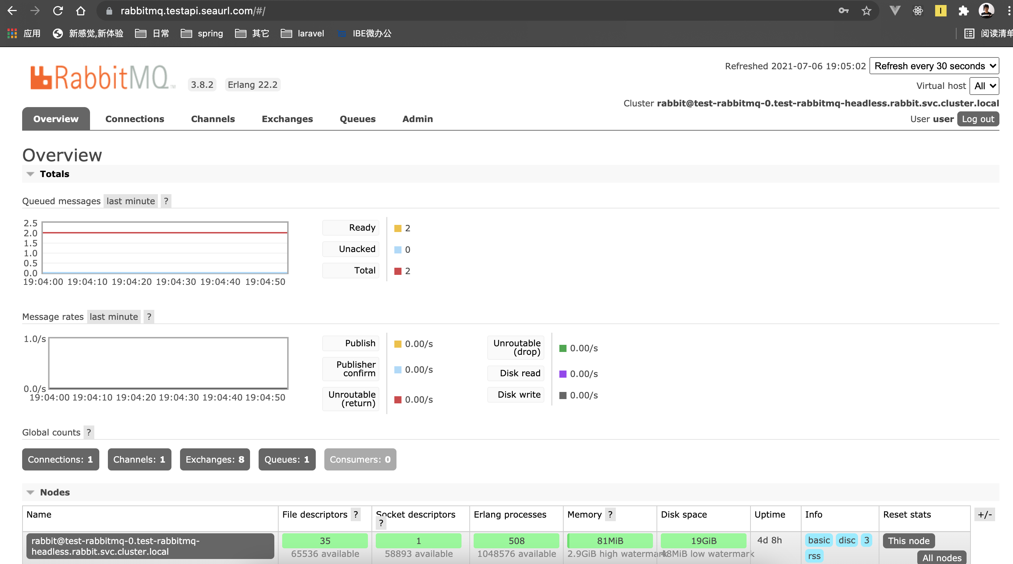The width and height of the screenshot is (1013, 564).
Task: Switch to the Admin tab
Action: tap(417, 119)
